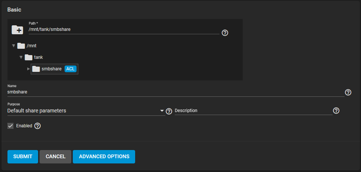The height and width of the screenshot is (172, 361).
Task: Click the smbshare folder icon
Action: coord(36,69)
